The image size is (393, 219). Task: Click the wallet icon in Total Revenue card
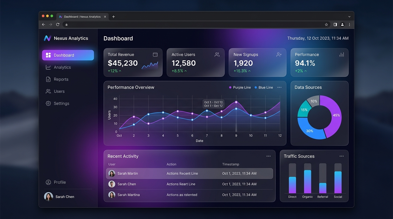[155, 54]
